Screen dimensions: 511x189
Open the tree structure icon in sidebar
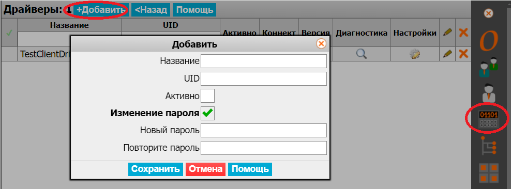click(489, 146)
